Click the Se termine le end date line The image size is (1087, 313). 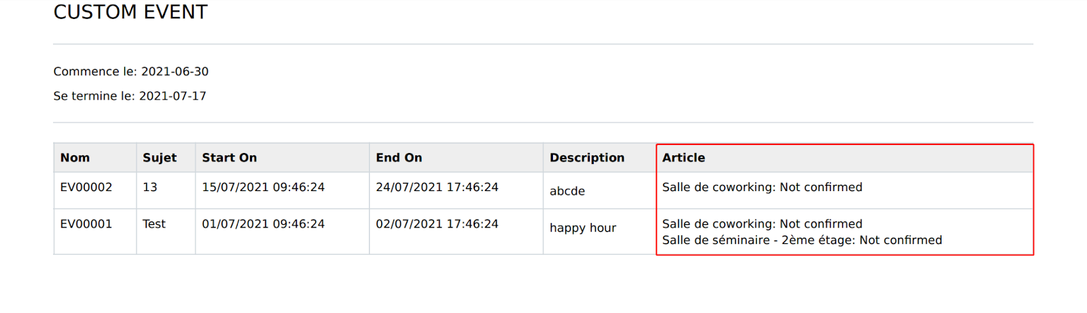pos(130,96)
